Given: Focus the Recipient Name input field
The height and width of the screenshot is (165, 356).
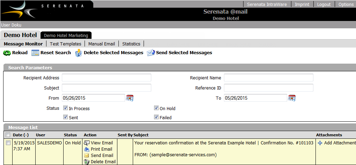Looking at the screenshot, I should 269,78.
